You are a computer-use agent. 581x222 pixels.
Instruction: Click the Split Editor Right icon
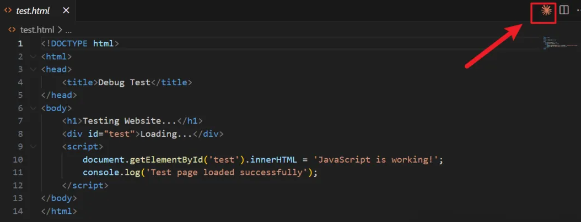(564, 10)
